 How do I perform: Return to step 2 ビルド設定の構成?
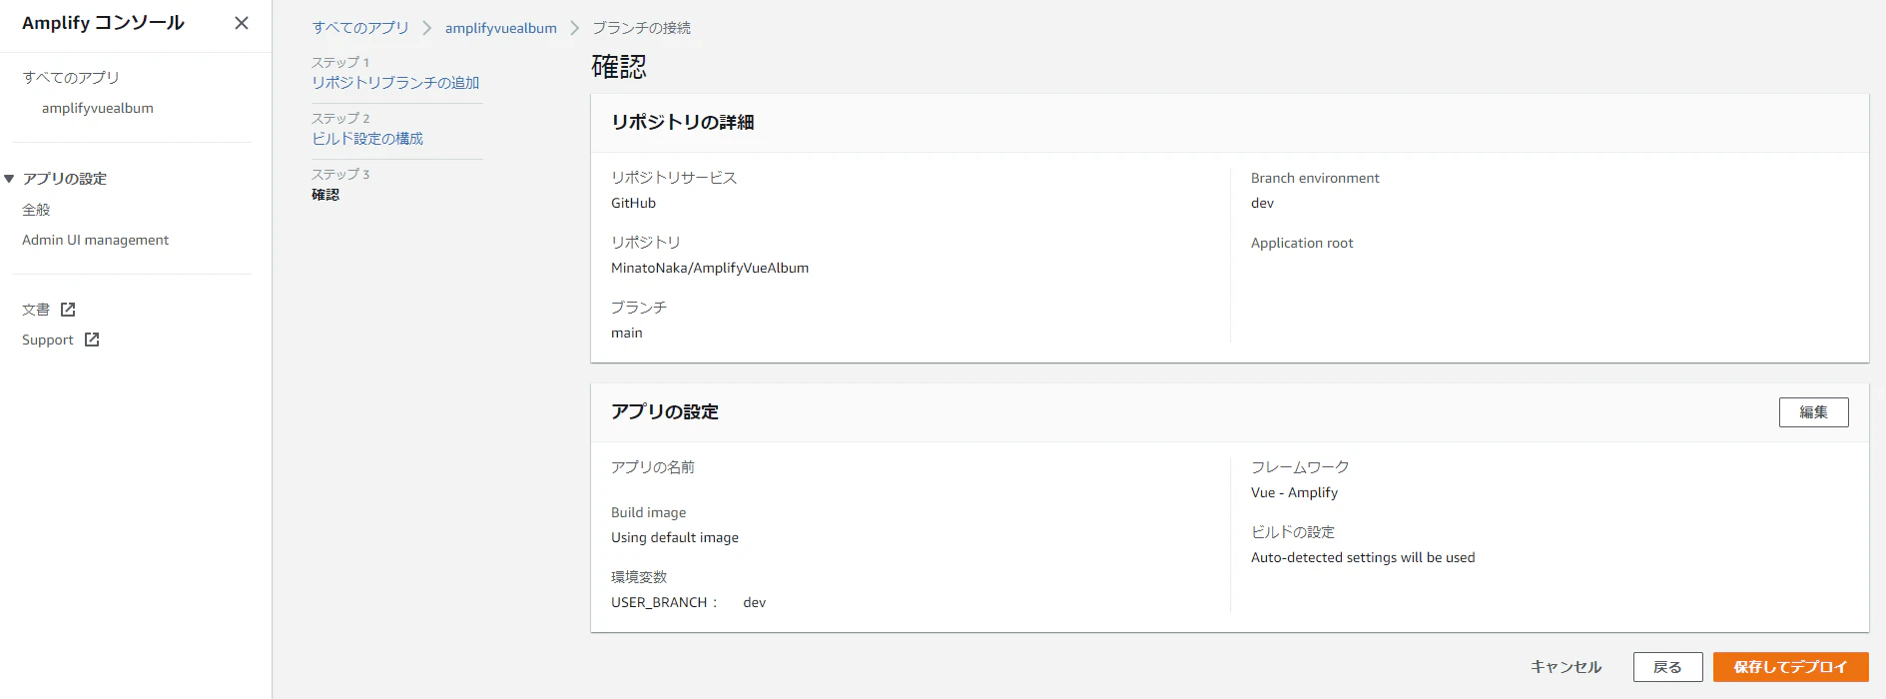coord(367,139)
